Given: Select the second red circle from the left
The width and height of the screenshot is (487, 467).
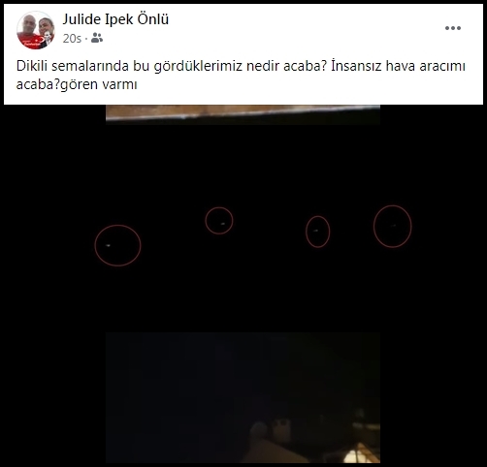Looking at the screenshot, I should tap(219, 221).
